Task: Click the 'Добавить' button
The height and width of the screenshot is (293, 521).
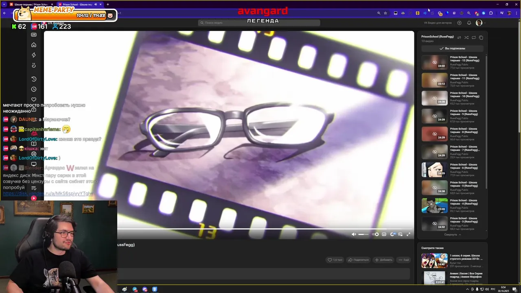Action: [384, 260]
